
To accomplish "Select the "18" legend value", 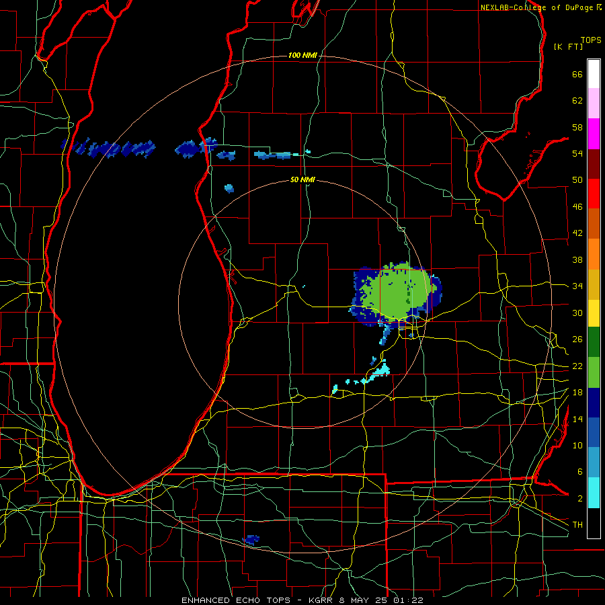I will (x=577, y=393).
